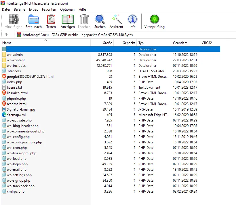Select the parent directory '..' row
The width and height of the screenshot is (236, 205).
111,49
